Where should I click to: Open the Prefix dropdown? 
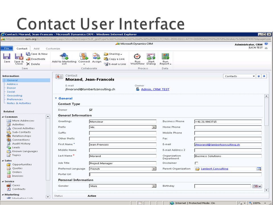[154, 127]
